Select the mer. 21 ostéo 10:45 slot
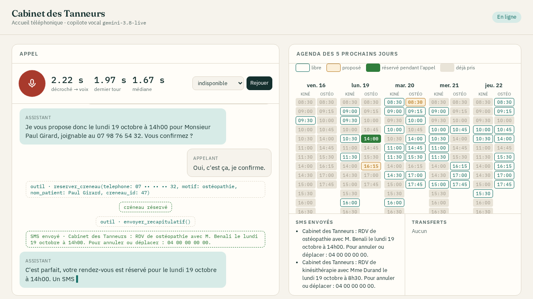 click(460, 130)
